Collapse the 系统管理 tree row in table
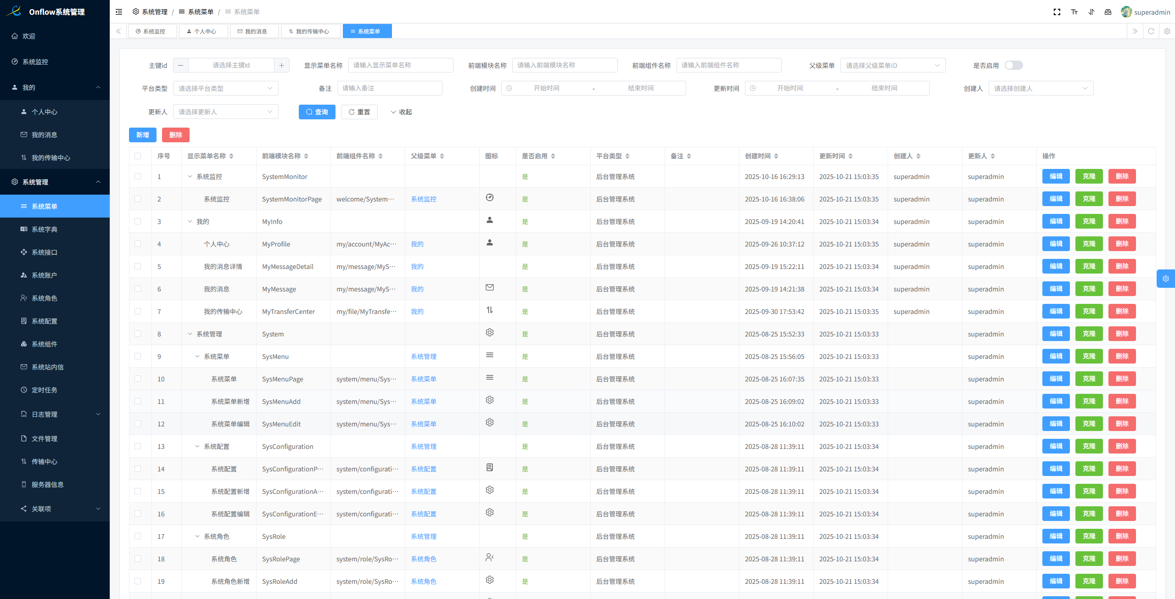 (190, 334)
